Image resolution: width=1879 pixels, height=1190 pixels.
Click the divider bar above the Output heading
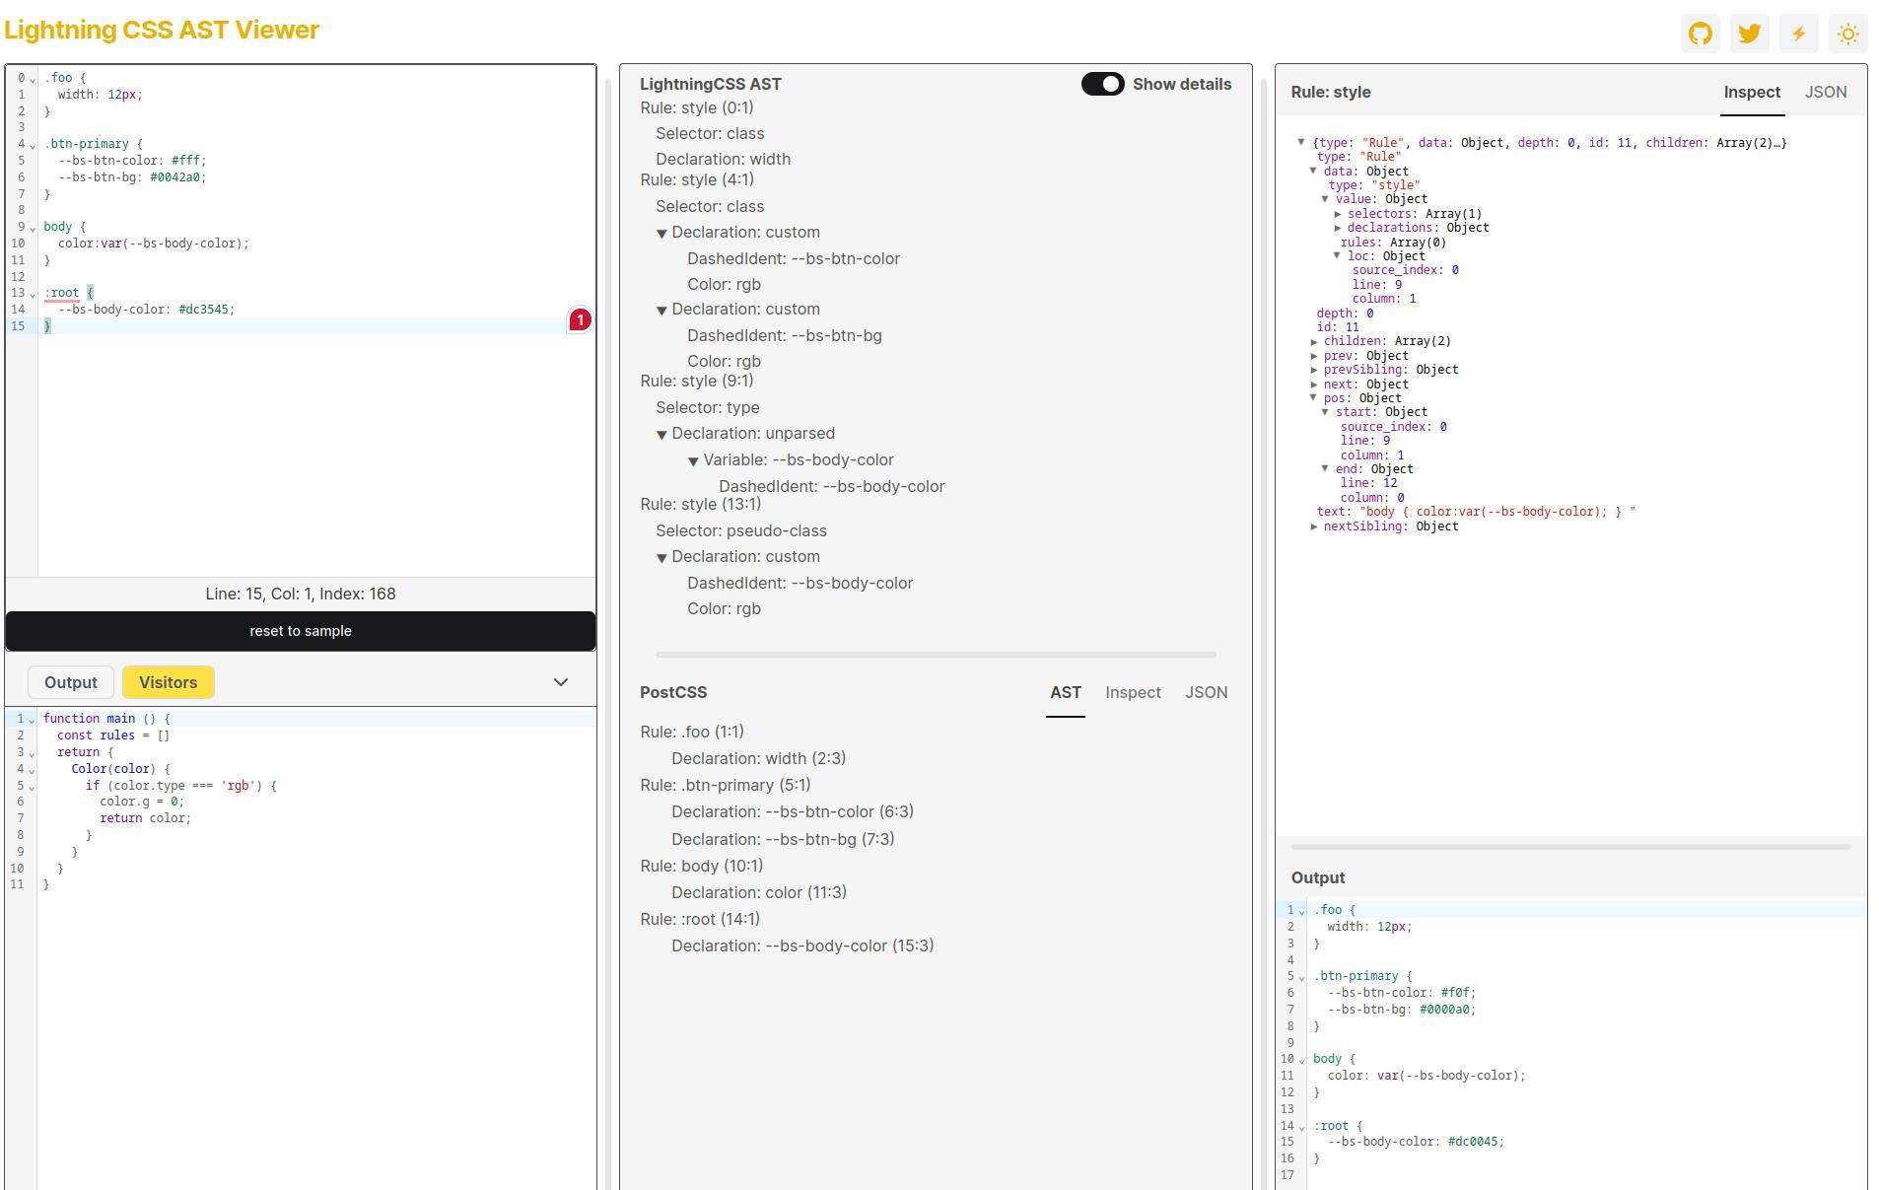(1571, 846)
